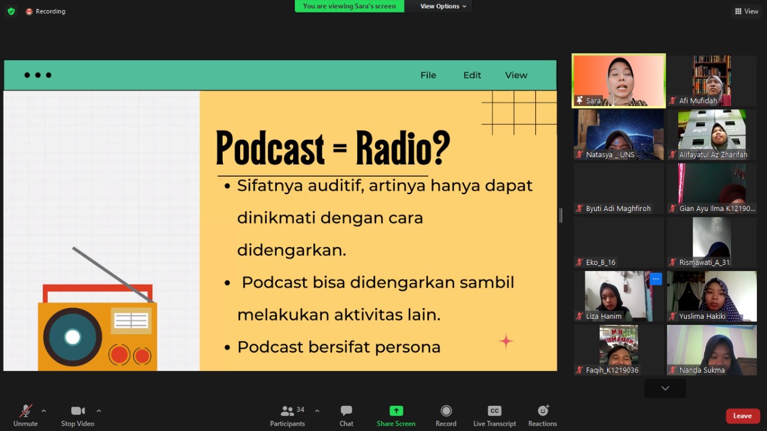Click the green encryption shield icon

[x=11, y=11]
